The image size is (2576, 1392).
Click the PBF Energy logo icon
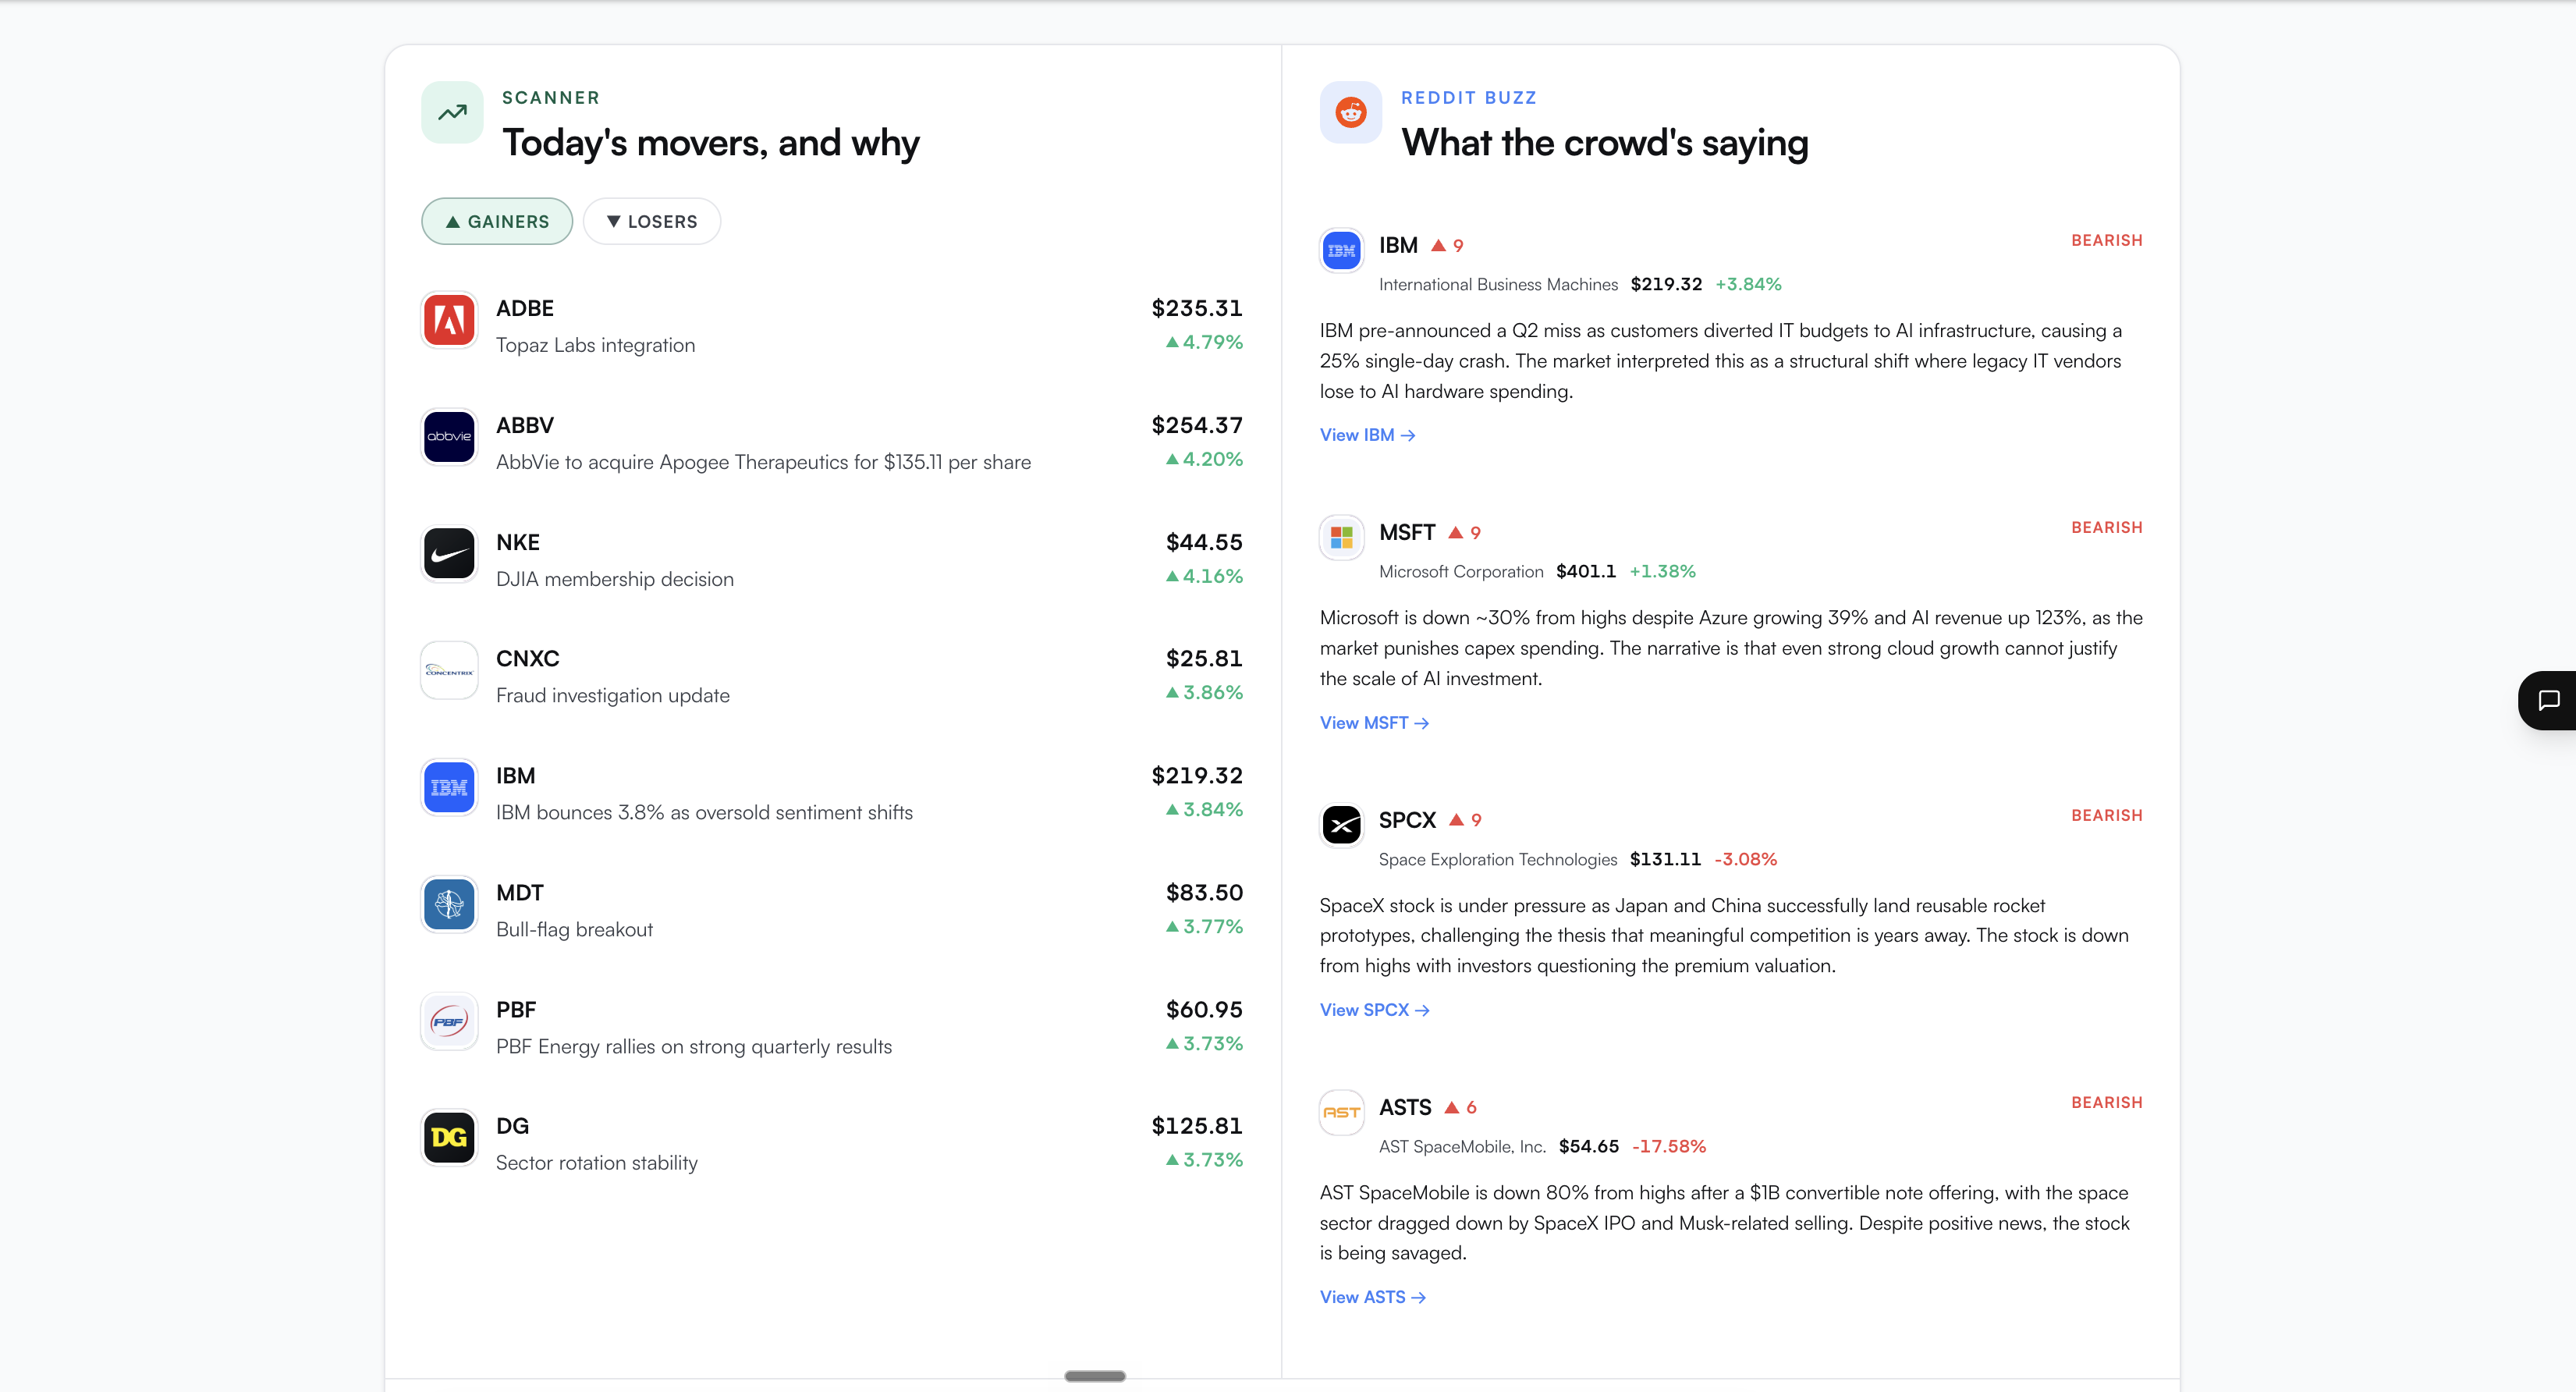[x=449, y=1022]
